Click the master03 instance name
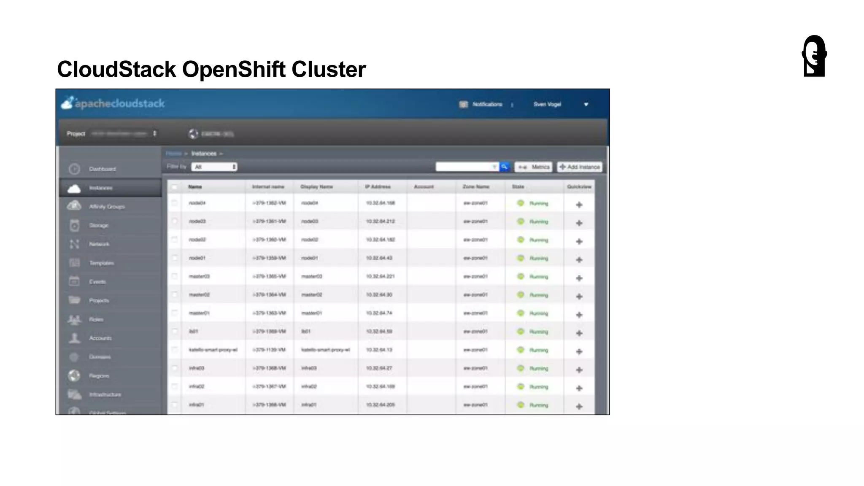Viewport: 864px width, 486px height. tap(199, 276)
